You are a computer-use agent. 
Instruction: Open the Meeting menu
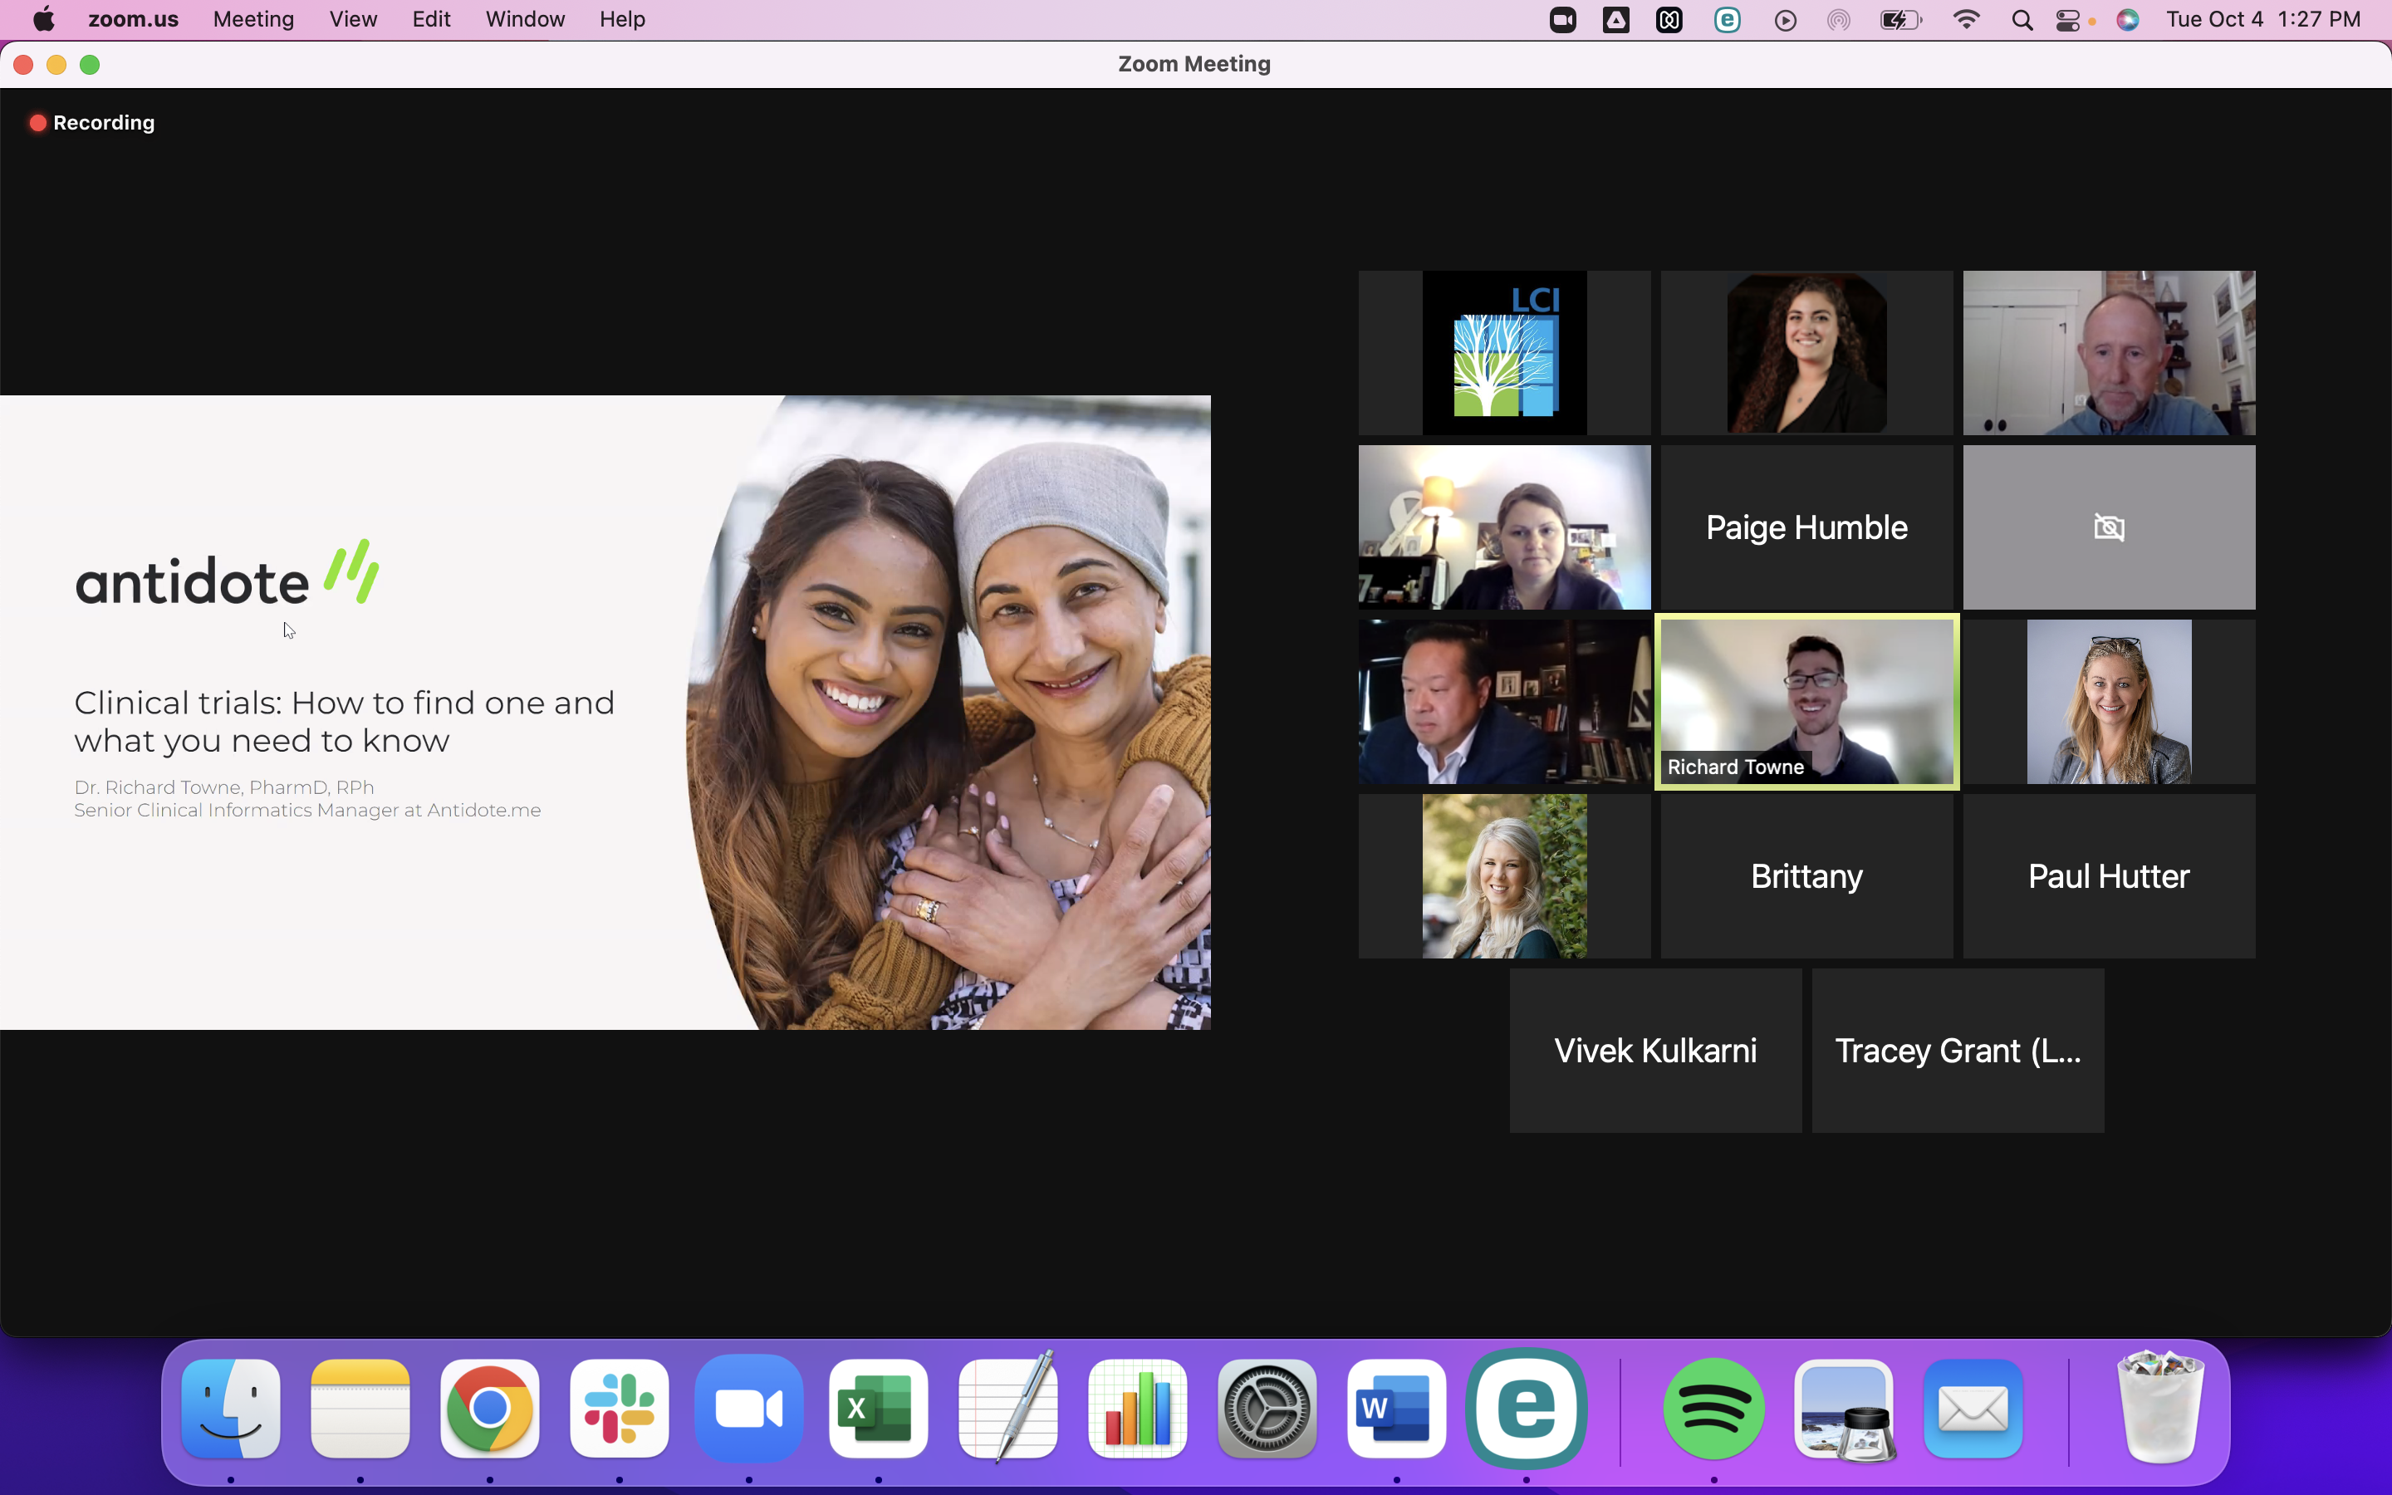[x=253, y=20]
